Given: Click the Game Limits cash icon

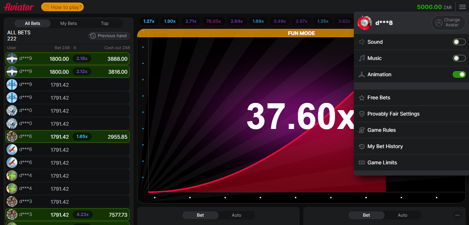Looking at the screenshot, I should click(361, 163).
